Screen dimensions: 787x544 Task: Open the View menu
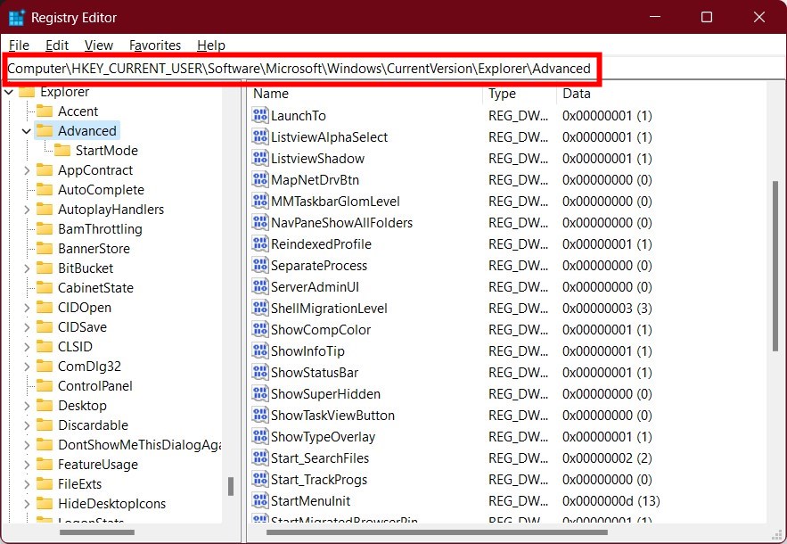tap(98, 45)
